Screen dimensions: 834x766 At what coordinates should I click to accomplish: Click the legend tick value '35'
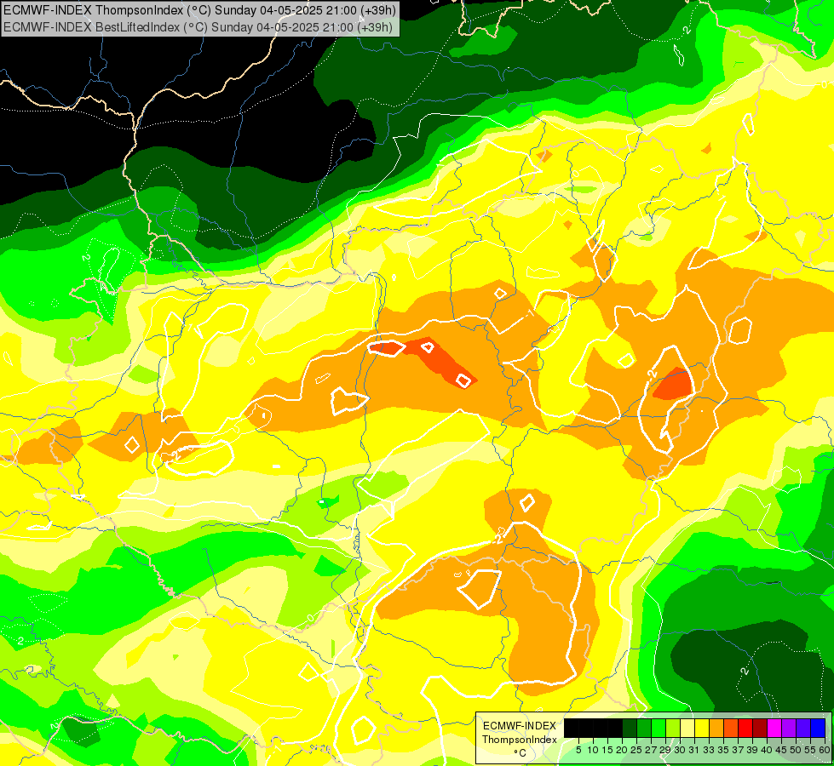point(724,750)
